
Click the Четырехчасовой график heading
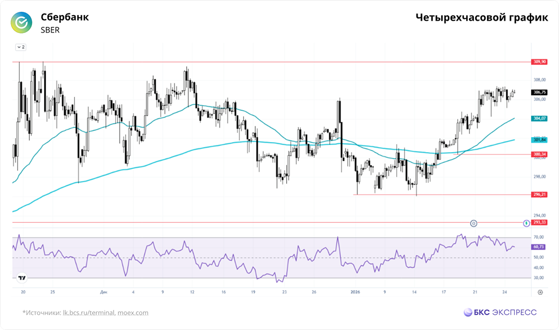pyautogui.click(x=482, y=17)
